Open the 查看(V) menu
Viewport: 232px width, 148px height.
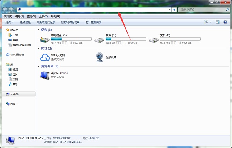coord(32,16)
